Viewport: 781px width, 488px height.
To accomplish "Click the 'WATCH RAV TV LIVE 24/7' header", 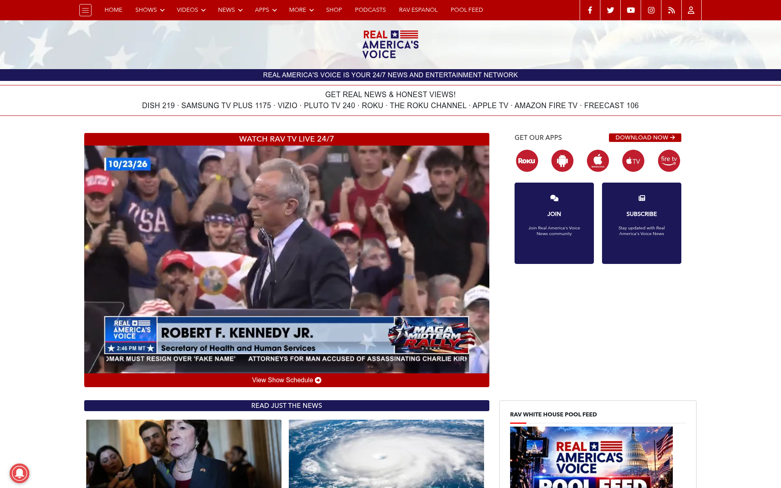I will click(287, 139).
